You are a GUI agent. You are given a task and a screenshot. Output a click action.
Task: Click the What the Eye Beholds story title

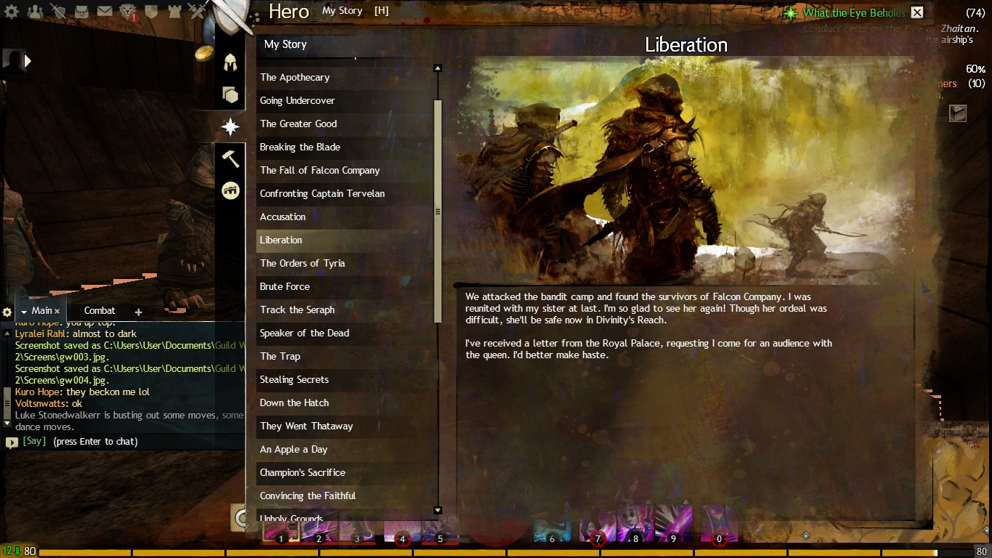click(854, 13)
